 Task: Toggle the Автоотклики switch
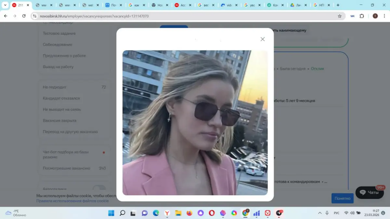(x=99, y=188)
